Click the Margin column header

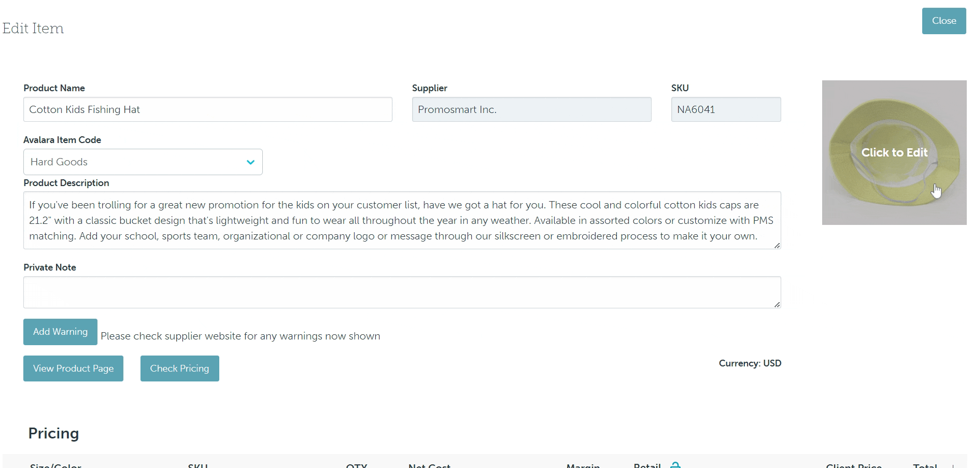click(583, 465)
